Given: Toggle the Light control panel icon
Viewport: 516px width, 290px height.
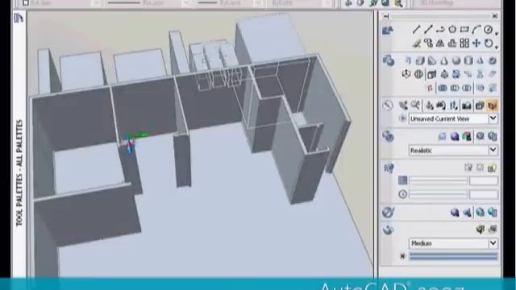Looking at the screenshot, I should click(389, 168).
